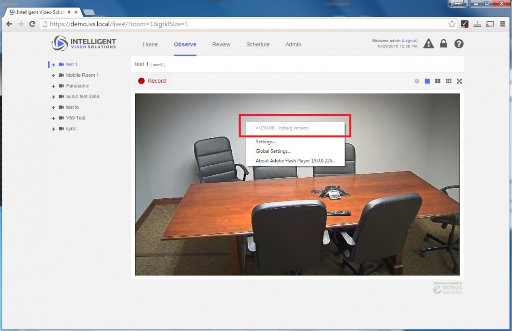
Task: Expand the Mobile Room 1 node
Action: pyautogui.click(x=53, y=75)
